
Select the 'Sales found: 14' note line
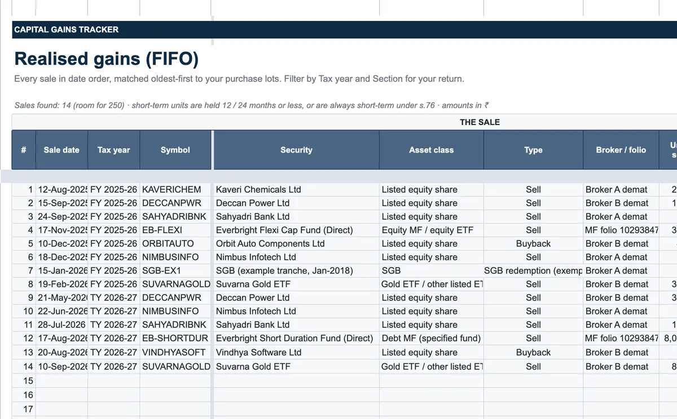(252, 105)
